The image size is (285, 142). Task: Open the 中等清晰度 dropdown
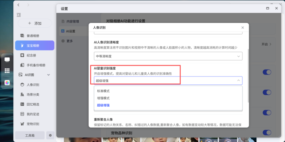click(x=168, y=56)
